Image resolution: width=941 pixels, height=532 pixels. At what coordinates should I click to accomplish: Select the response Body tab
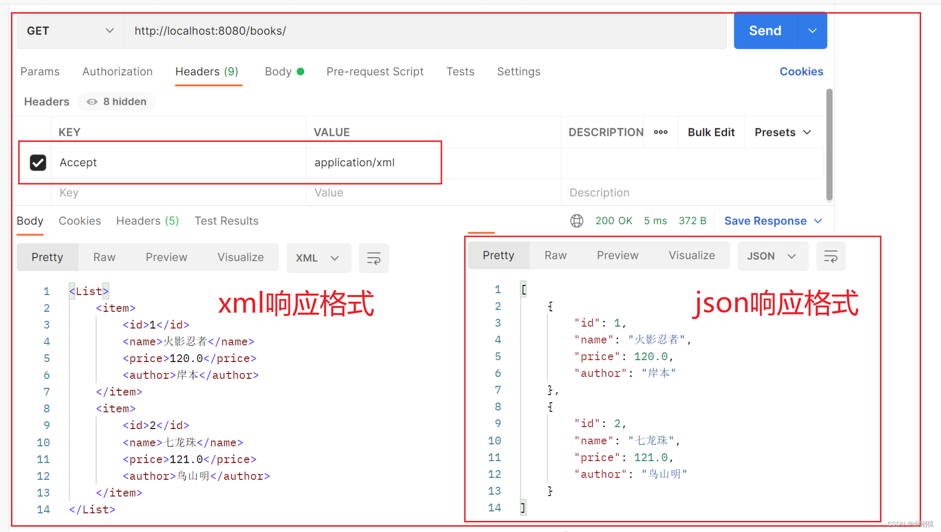[x=30, y=221]
